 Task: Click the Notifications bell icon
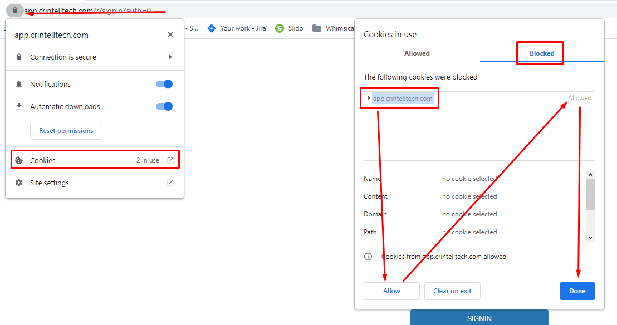[19, 84]
